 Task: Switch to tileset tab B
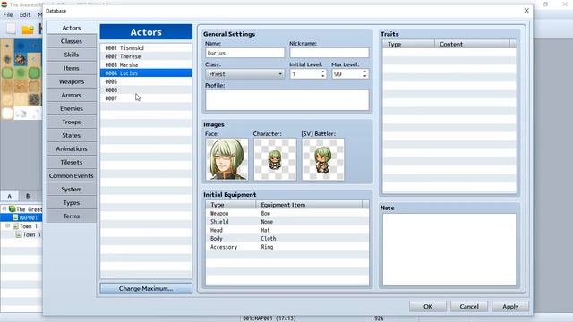28,196
